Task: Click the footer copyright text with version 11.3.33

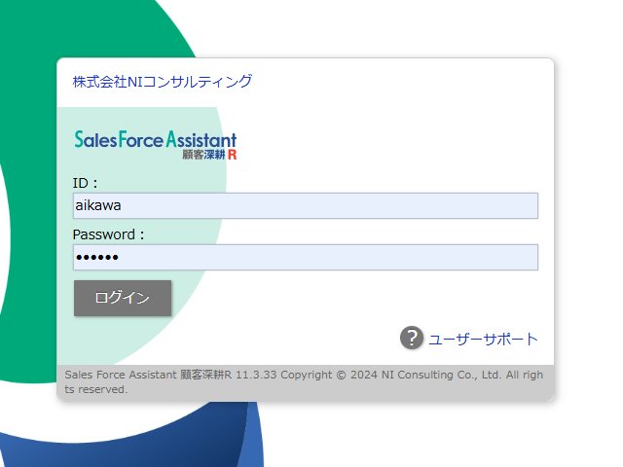Action: (x=304, y=382)
